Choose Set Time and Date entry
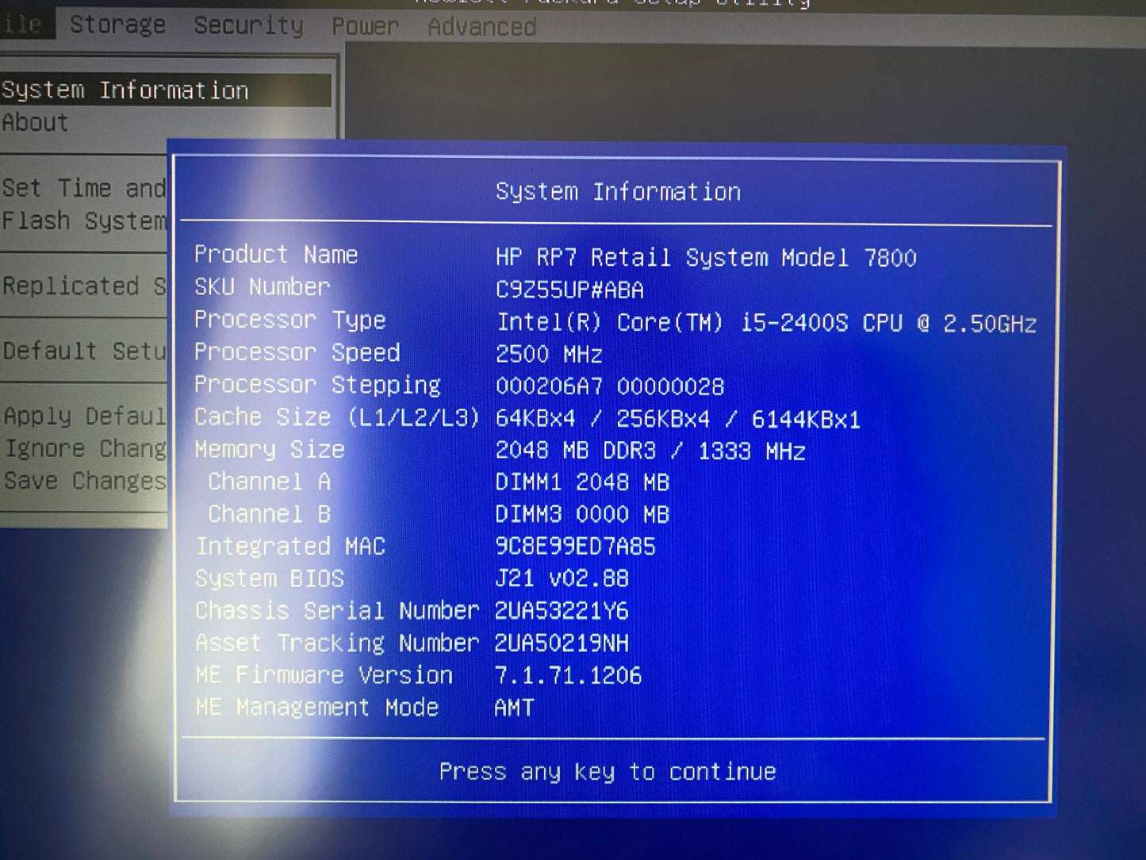This screenshot has height=860, width=1146. pyautogui.click(x=84, y=188)
